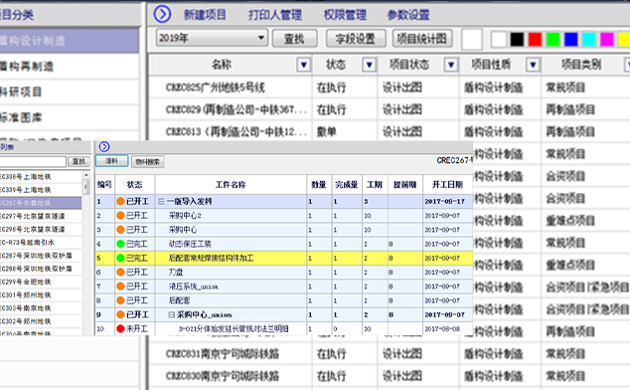Image resolution: width=630 pixels, height=390 pixels.
Task: Click the 2017-09-17 start date in row 1
Action: 444,201
